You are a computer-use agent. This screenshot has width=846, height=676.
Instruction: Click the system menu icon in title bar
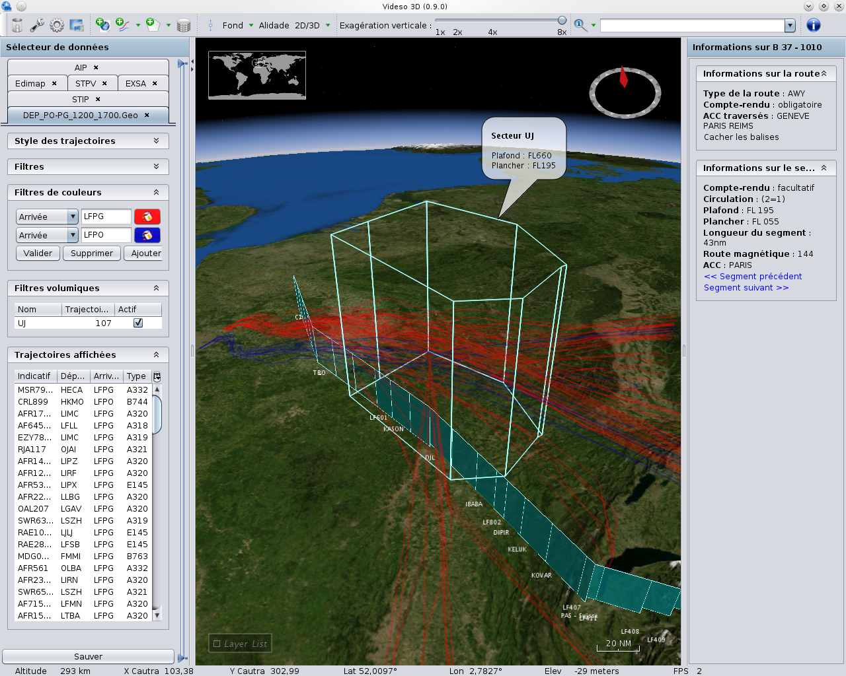(x=7, y=6)
